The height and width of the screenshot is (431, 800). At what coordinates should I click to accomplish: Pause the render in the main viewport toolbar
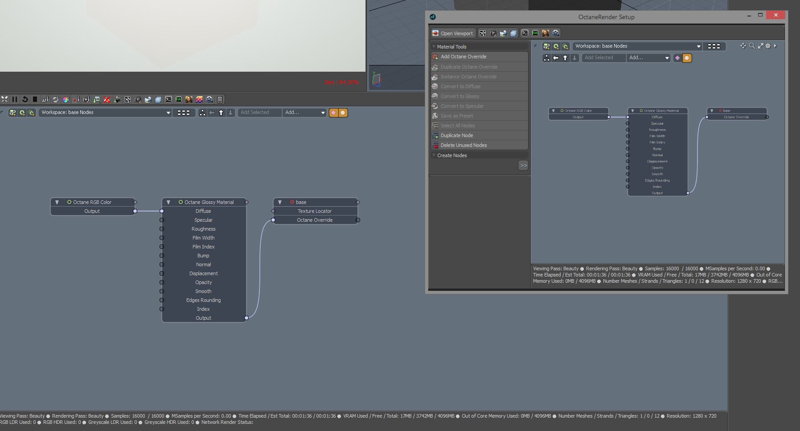15,99
